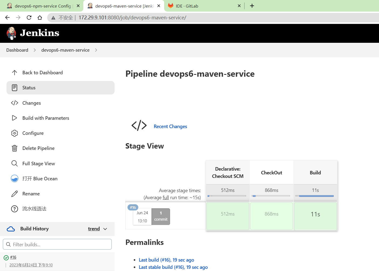Screen dimensions: 379x271
Task: Click the #16 badge in Stage View
Action: point(133,207)
